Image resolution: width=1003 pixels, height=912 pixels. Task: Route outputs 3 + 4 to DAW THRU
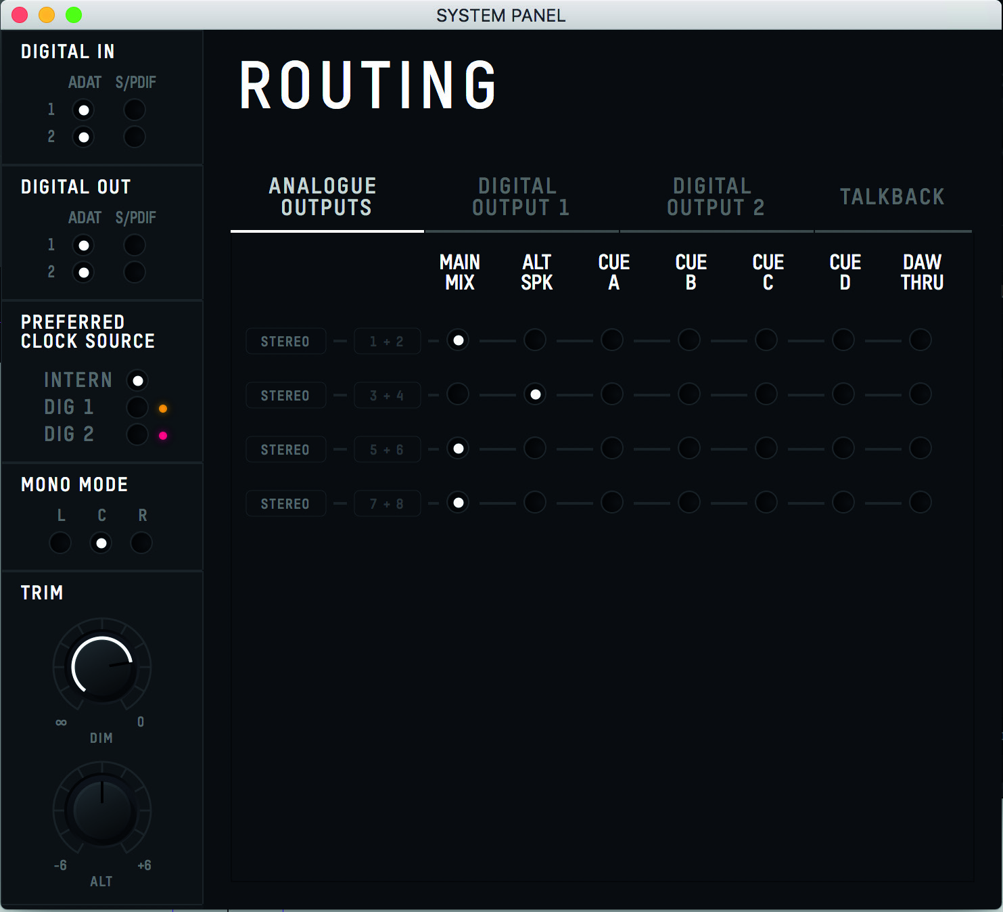(920, 394)
